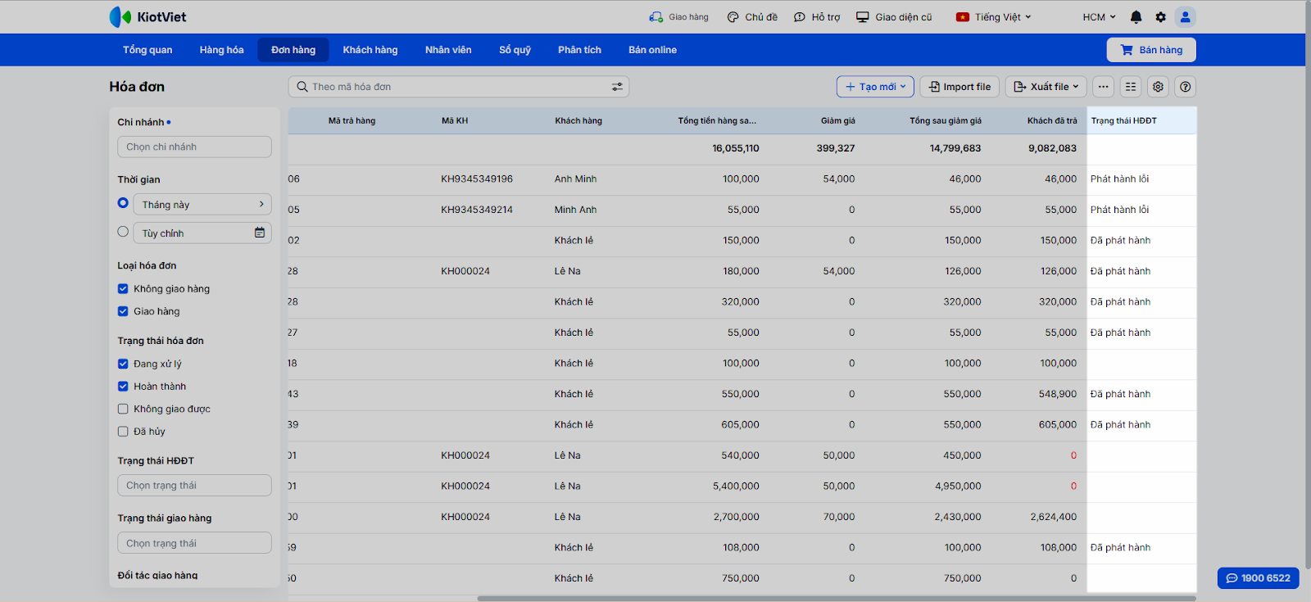Click the Bán hàng button
Screen dimensions: 1311x602
point(1151,50)
